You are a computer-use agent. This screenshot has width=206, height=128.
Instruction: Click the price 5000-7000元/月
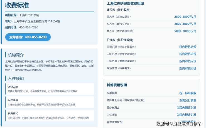[185, 31]
